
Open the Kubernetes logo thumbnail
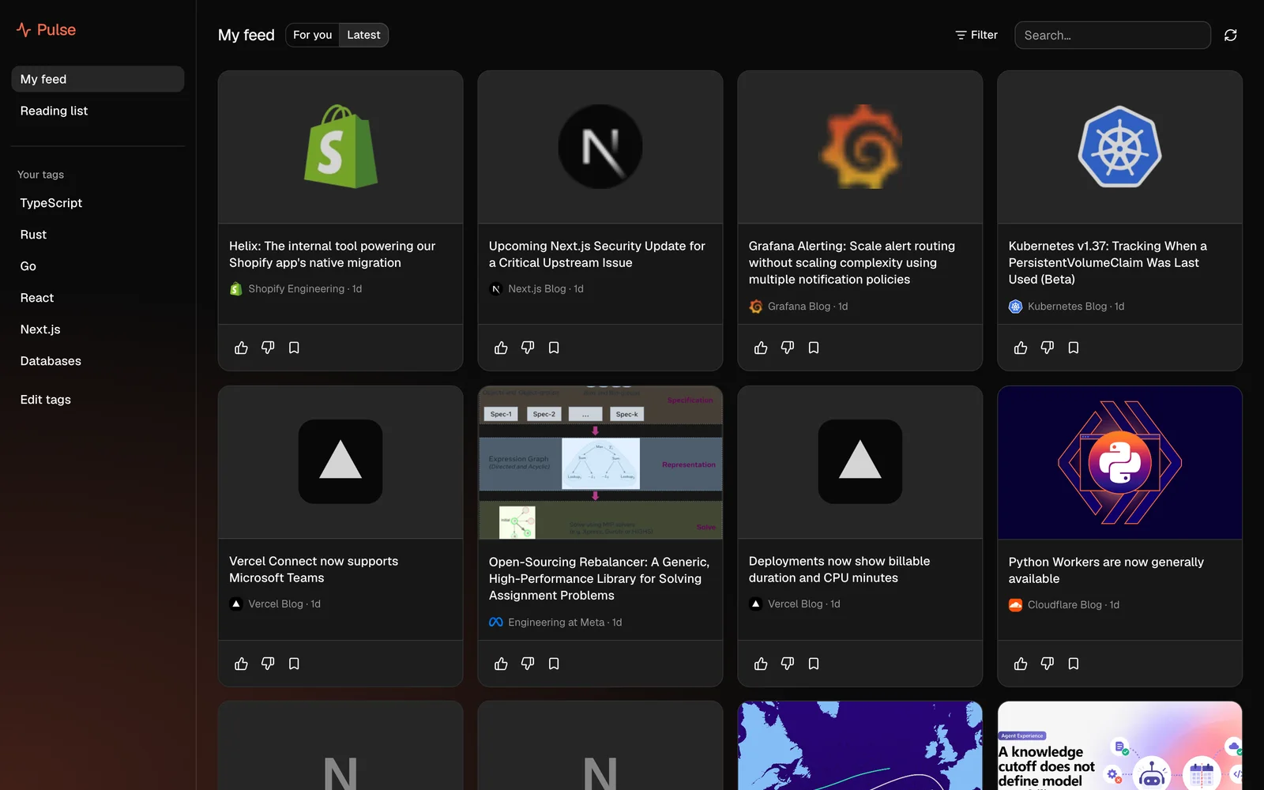point(1119,147)
